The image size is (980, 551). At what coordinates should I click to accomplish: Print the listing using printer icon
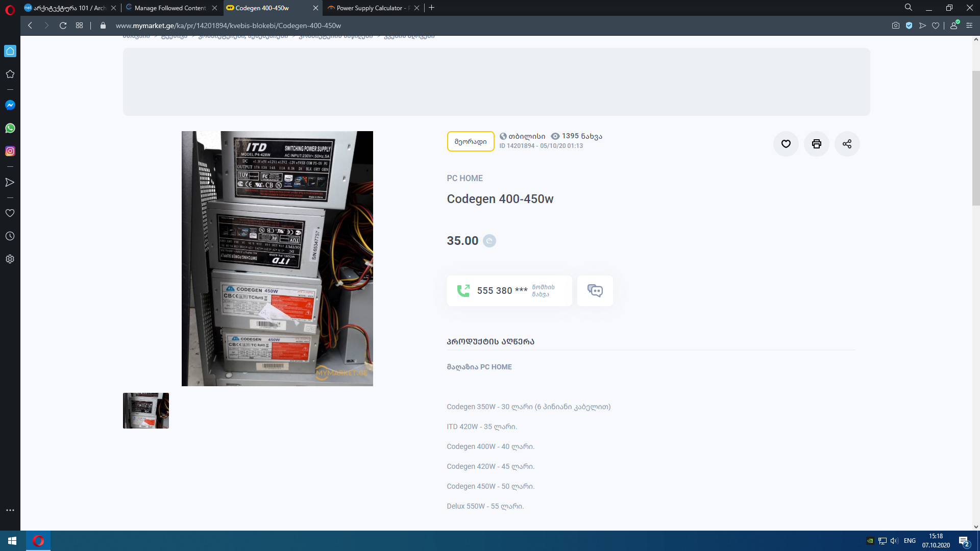tap(816, 144)
